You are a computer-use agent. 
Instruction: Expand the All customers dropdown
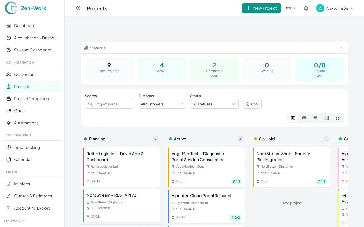pyautogui.click(x=162, y=104)
